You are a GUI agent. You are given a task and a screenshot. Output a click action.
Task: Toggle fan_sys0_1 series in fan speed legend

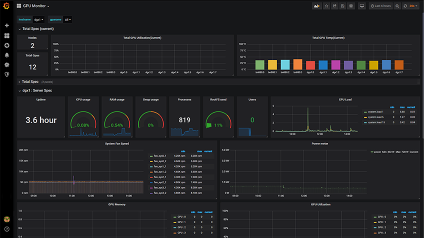159,156
